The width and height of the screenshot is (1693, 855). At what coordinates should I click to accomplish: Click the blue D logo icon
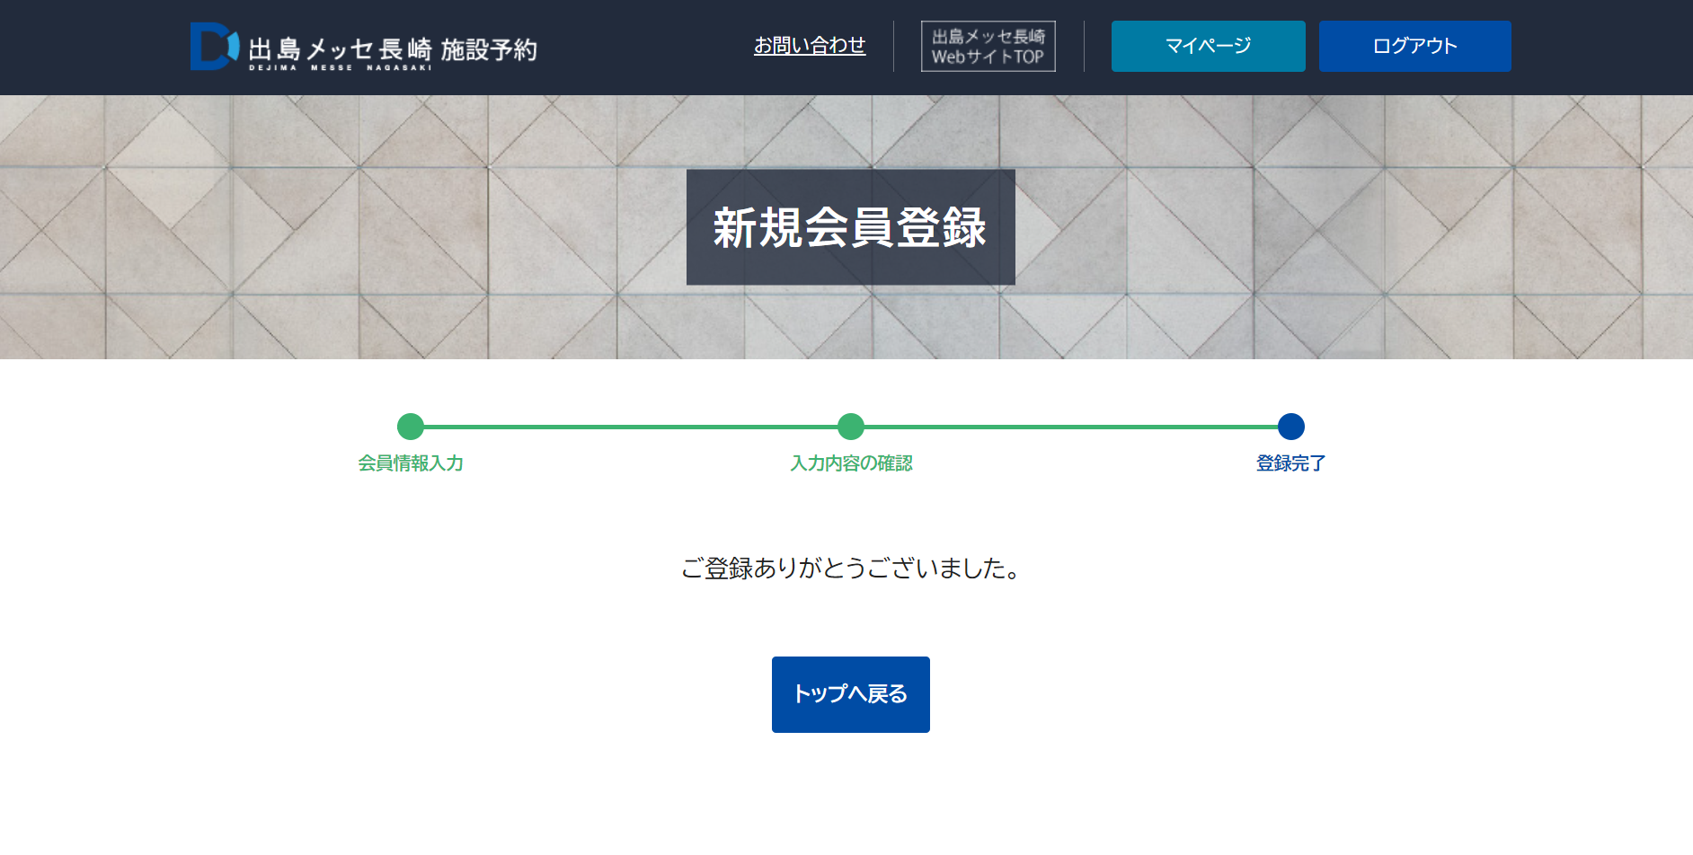(x=214, y=47)
